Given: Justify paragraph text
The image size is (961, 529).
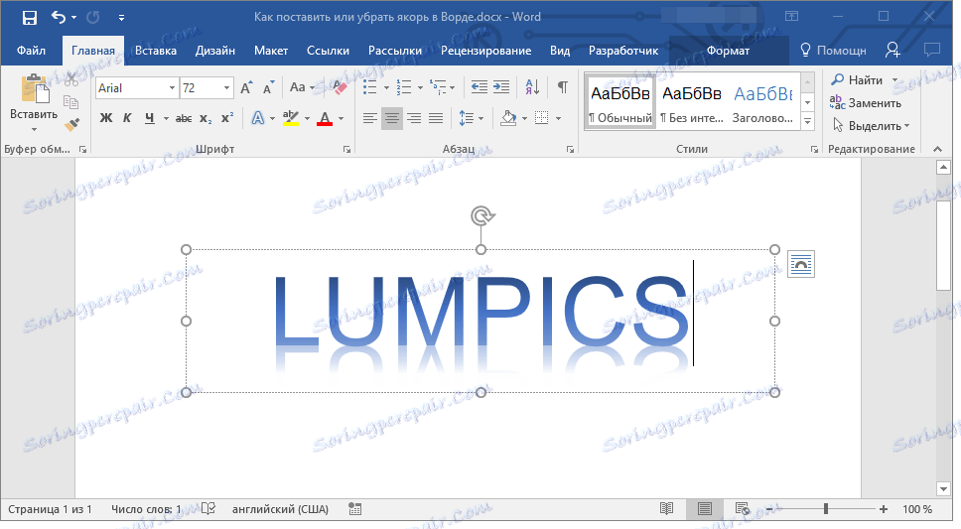Looking at the screenshot, I should (x=436, y=118).
